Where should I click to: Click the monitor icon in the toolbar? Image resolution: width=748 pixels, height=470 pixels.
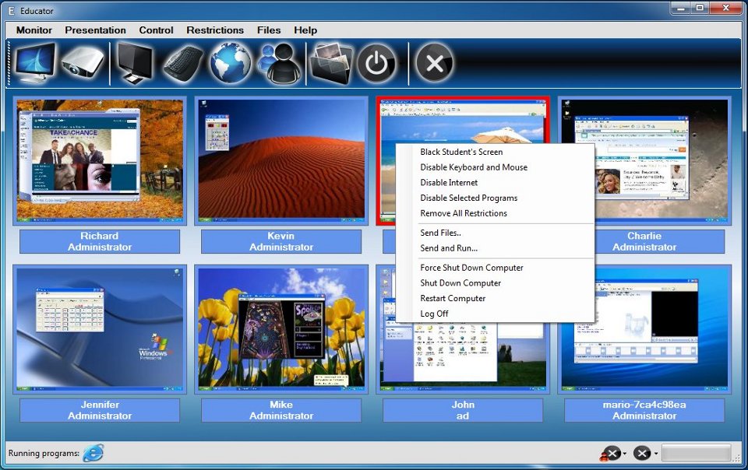[35, 63]
